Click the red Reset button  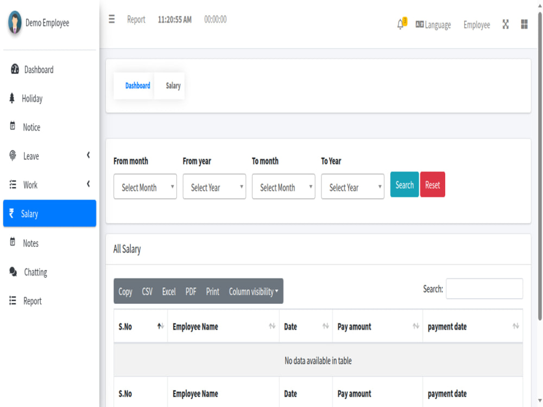coord(433,185)
